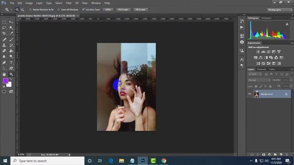
Task: Disable Scrubby Zoom checkbox
Action: 84,10
